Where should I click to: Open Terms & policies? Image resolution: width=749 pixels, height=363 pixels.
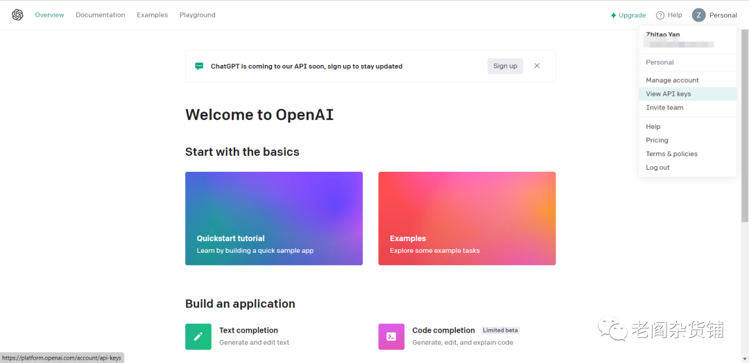click(x=688, y=154)
